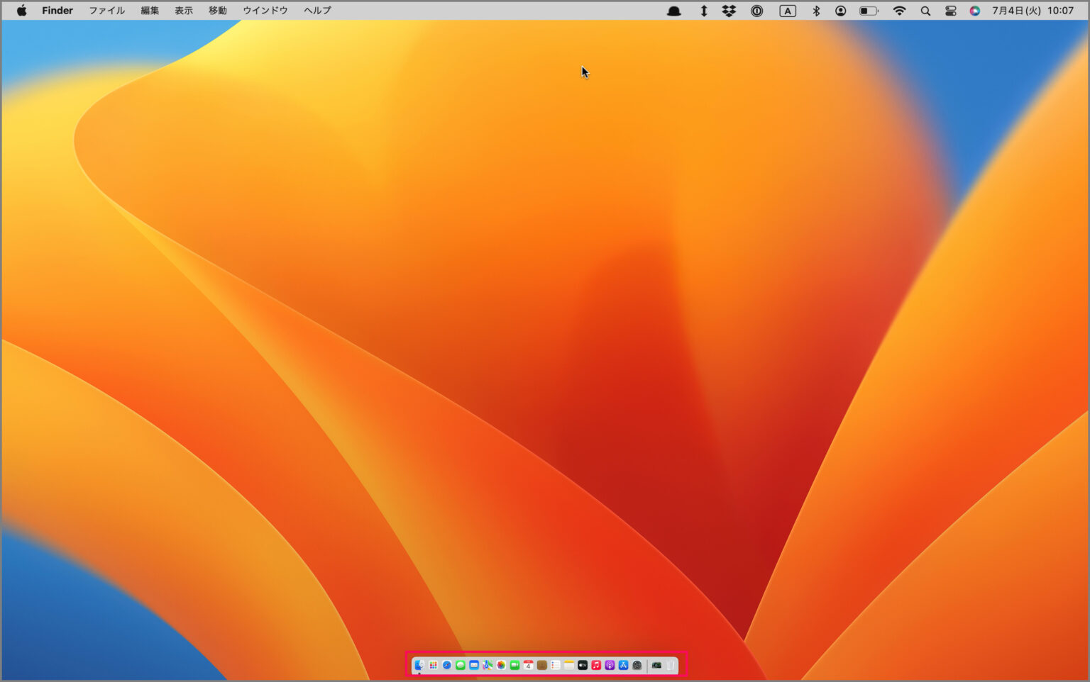
Task: Start the Music app
Action: (x=596, y=665)
